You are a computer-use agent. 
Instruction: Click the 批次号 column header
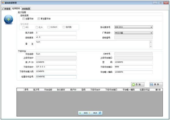pos(36,90)
